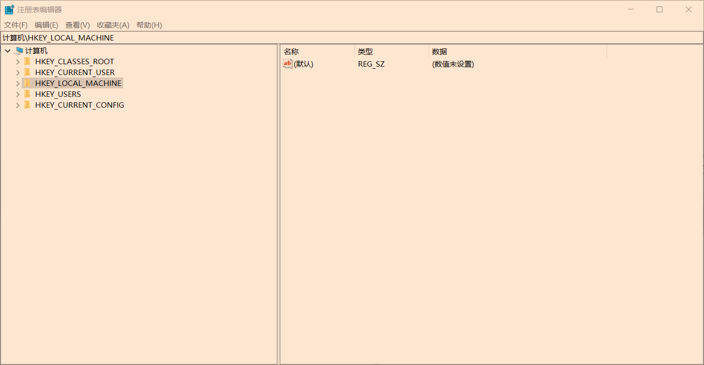Sort by the 类型 column header
The height and width of the screenshot is (365, 704).
coord(392,51)
